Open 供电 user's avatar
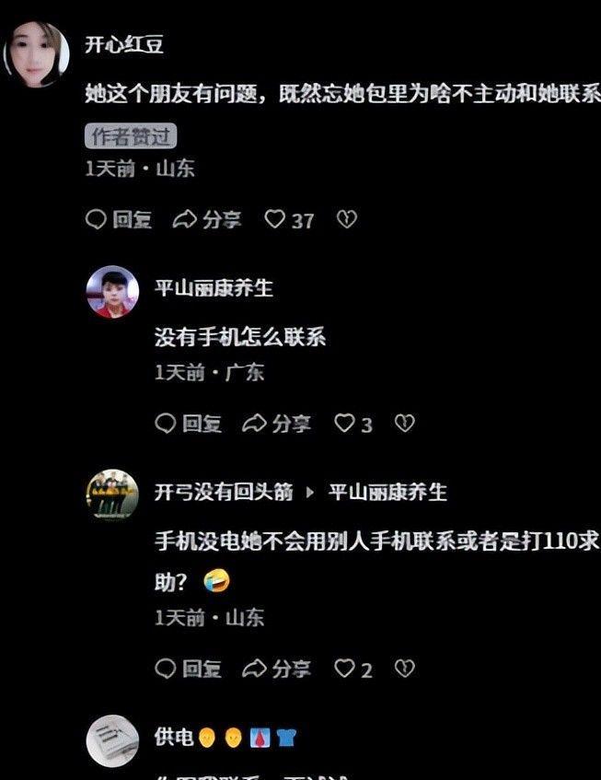 click(x=112, y=740)
